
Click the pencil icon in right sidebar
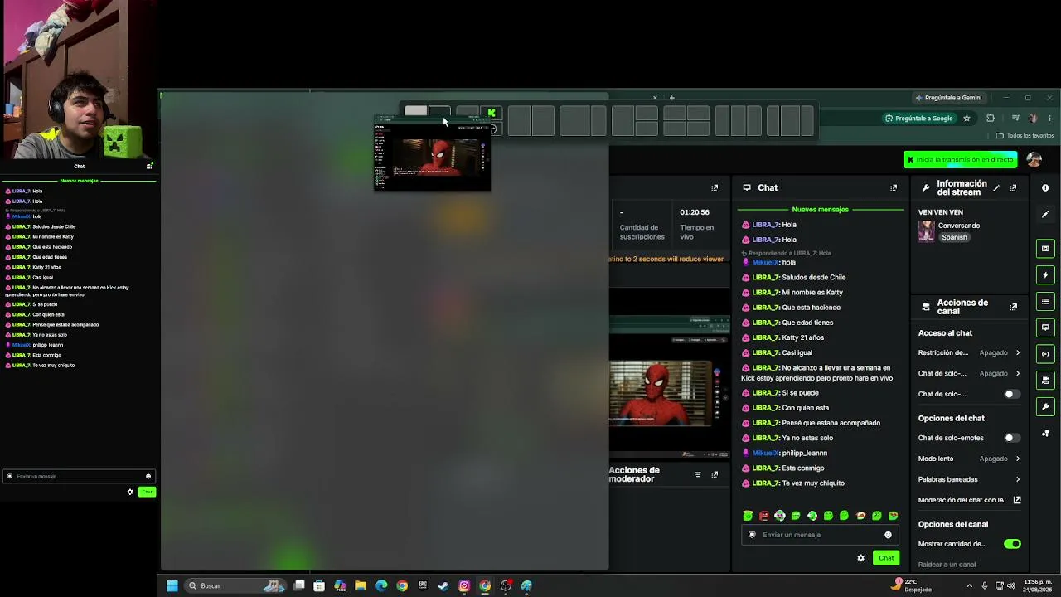tap(1045, 215)
